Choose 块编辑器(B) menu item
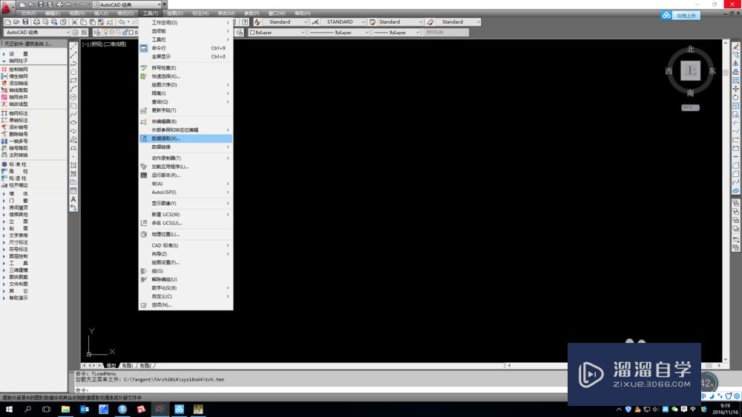Viewport: 742px width, 417px height. (185, 121)
